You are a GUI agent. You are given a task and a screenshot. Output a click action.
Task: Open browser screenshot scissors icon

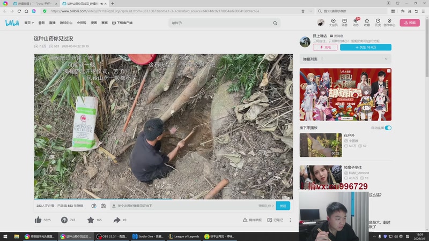410,11
